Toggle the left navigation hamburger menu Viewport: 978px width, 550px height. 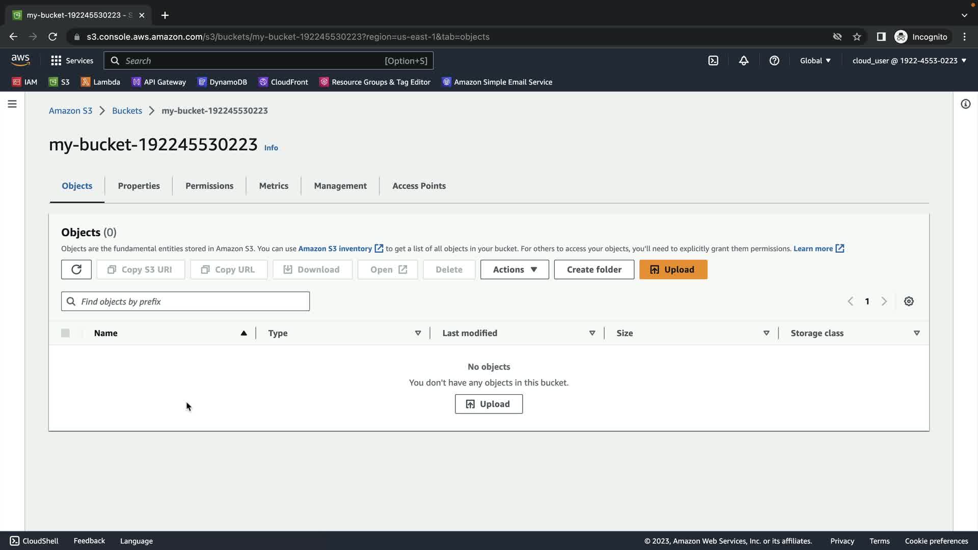coord(12,104)
